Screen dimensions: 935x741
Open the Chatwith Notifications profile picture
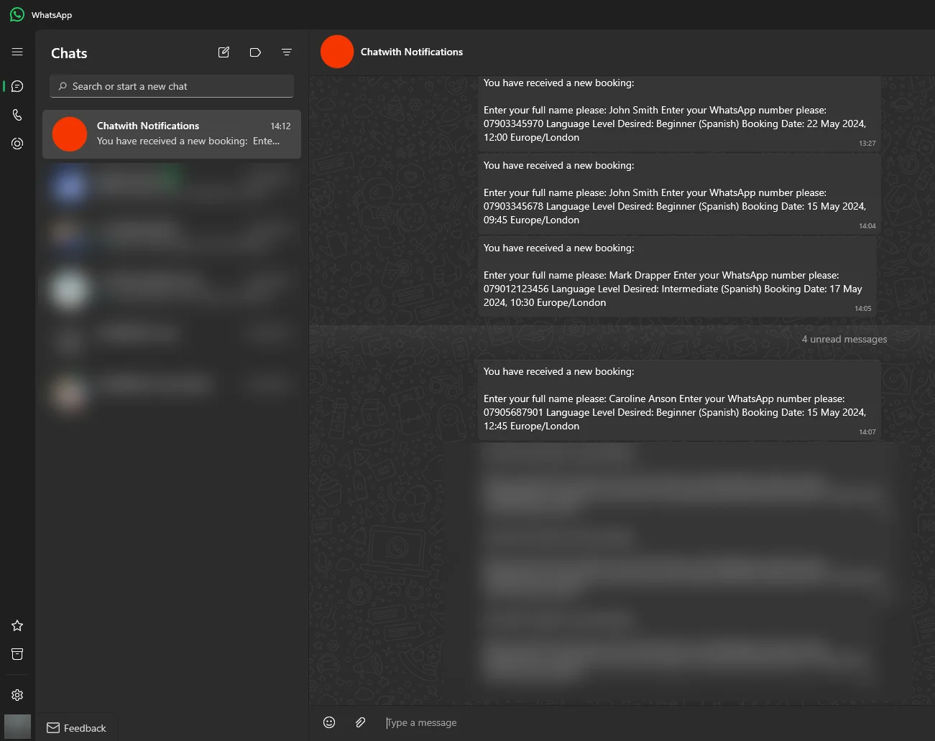(336, 51)
